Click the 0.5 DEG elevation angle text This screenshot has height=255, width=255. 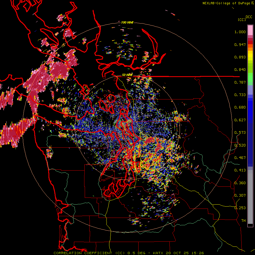[137, 253]
